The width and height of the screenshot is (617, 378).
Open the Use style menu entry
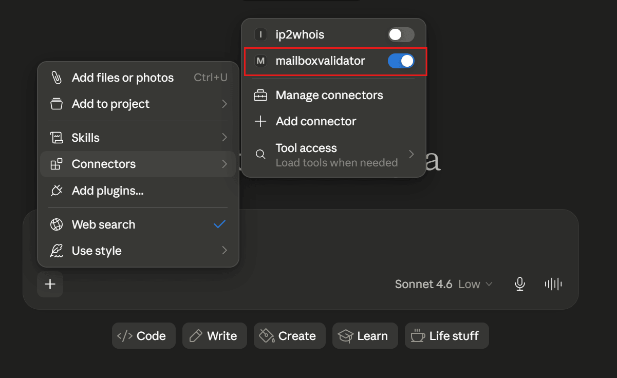click(x=138, y=251)
